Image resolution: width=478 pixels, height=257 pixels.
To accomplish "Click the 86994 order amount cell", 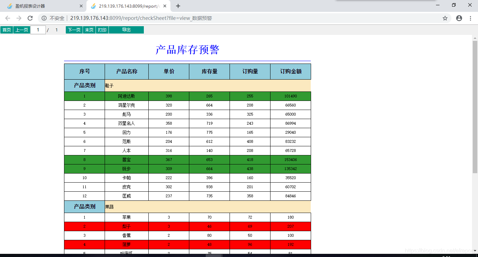I will (x=290, y=123).
